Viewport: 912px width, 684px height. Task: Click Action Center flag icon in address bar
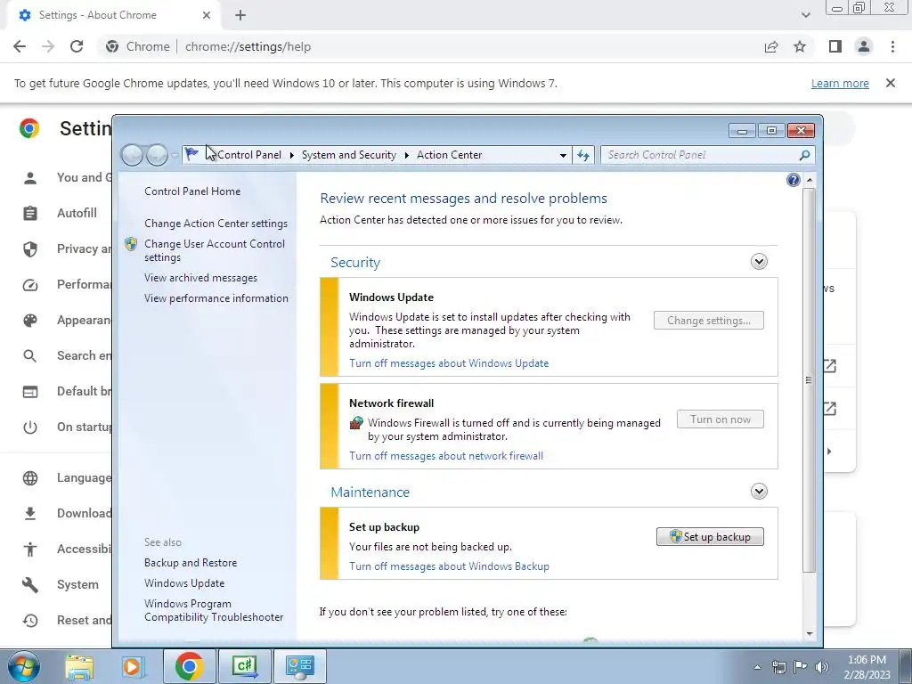pyautogui.click(x=191, y=154)
